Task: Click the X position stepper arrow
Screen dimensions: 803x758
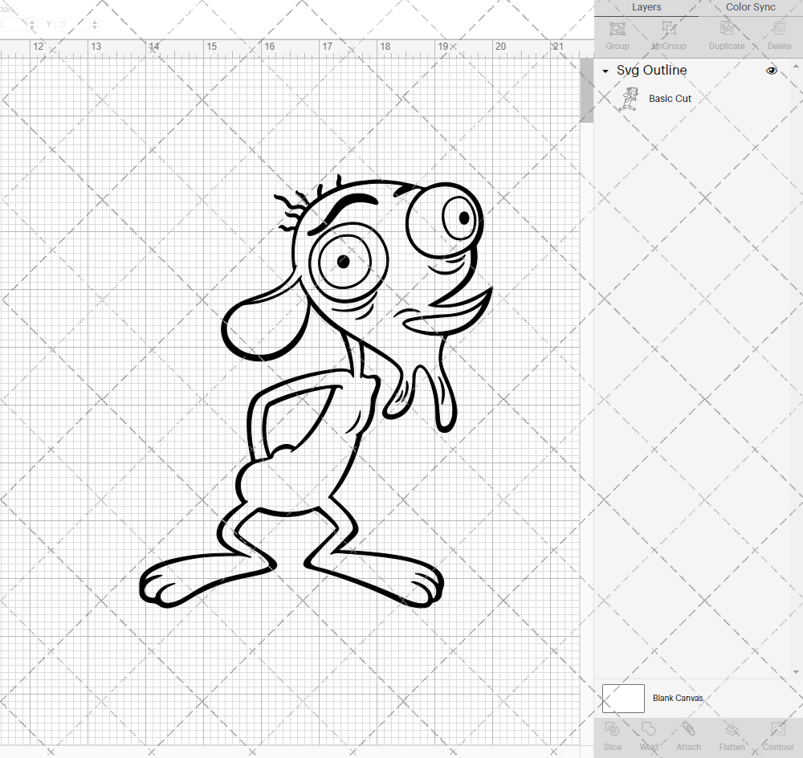Action: (x=32, y=24)
